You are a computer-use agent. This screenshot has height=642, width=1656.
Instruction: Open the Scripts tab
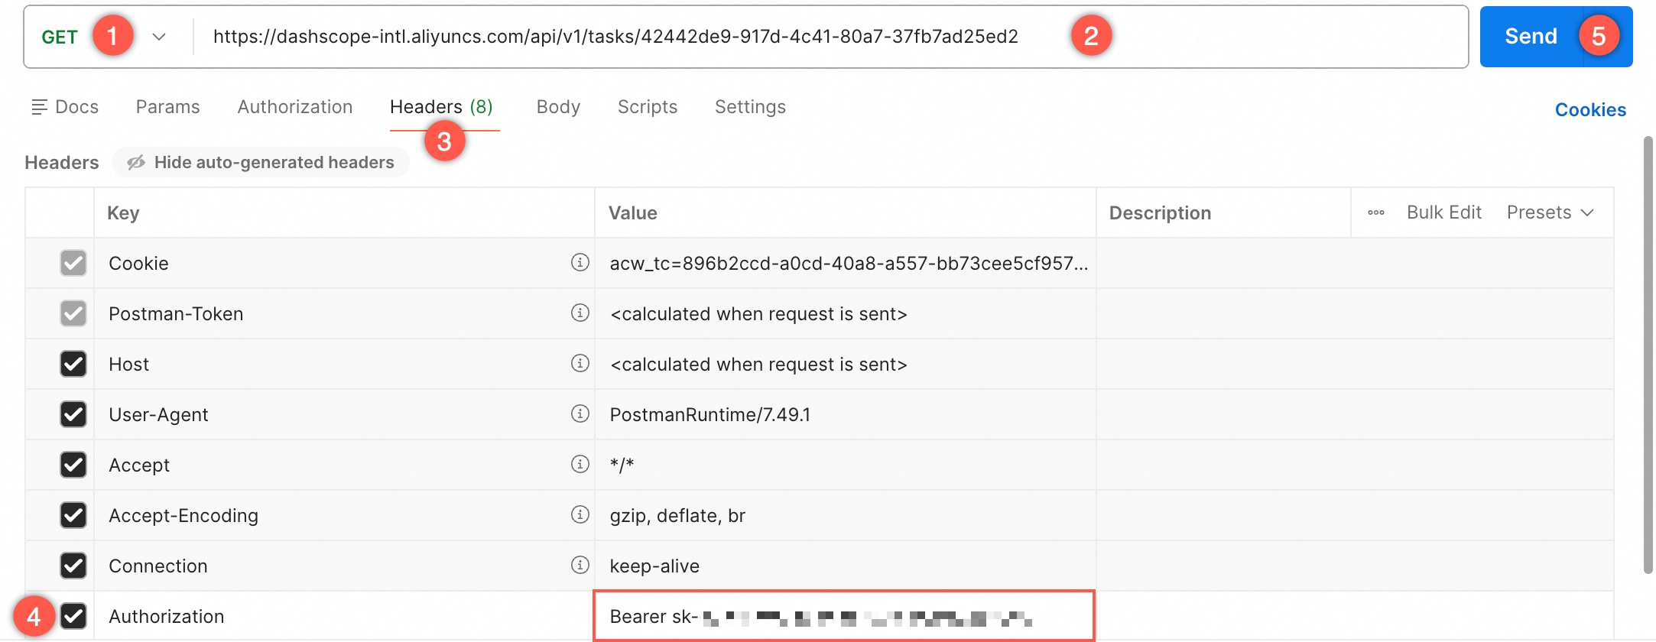(648, 107)
